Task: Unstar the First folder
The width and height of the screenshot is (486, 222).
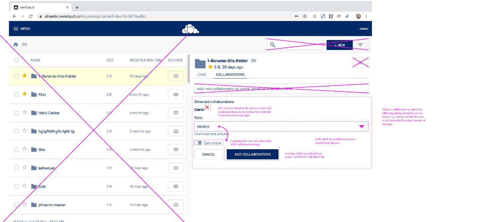Action: pos(24,94)
